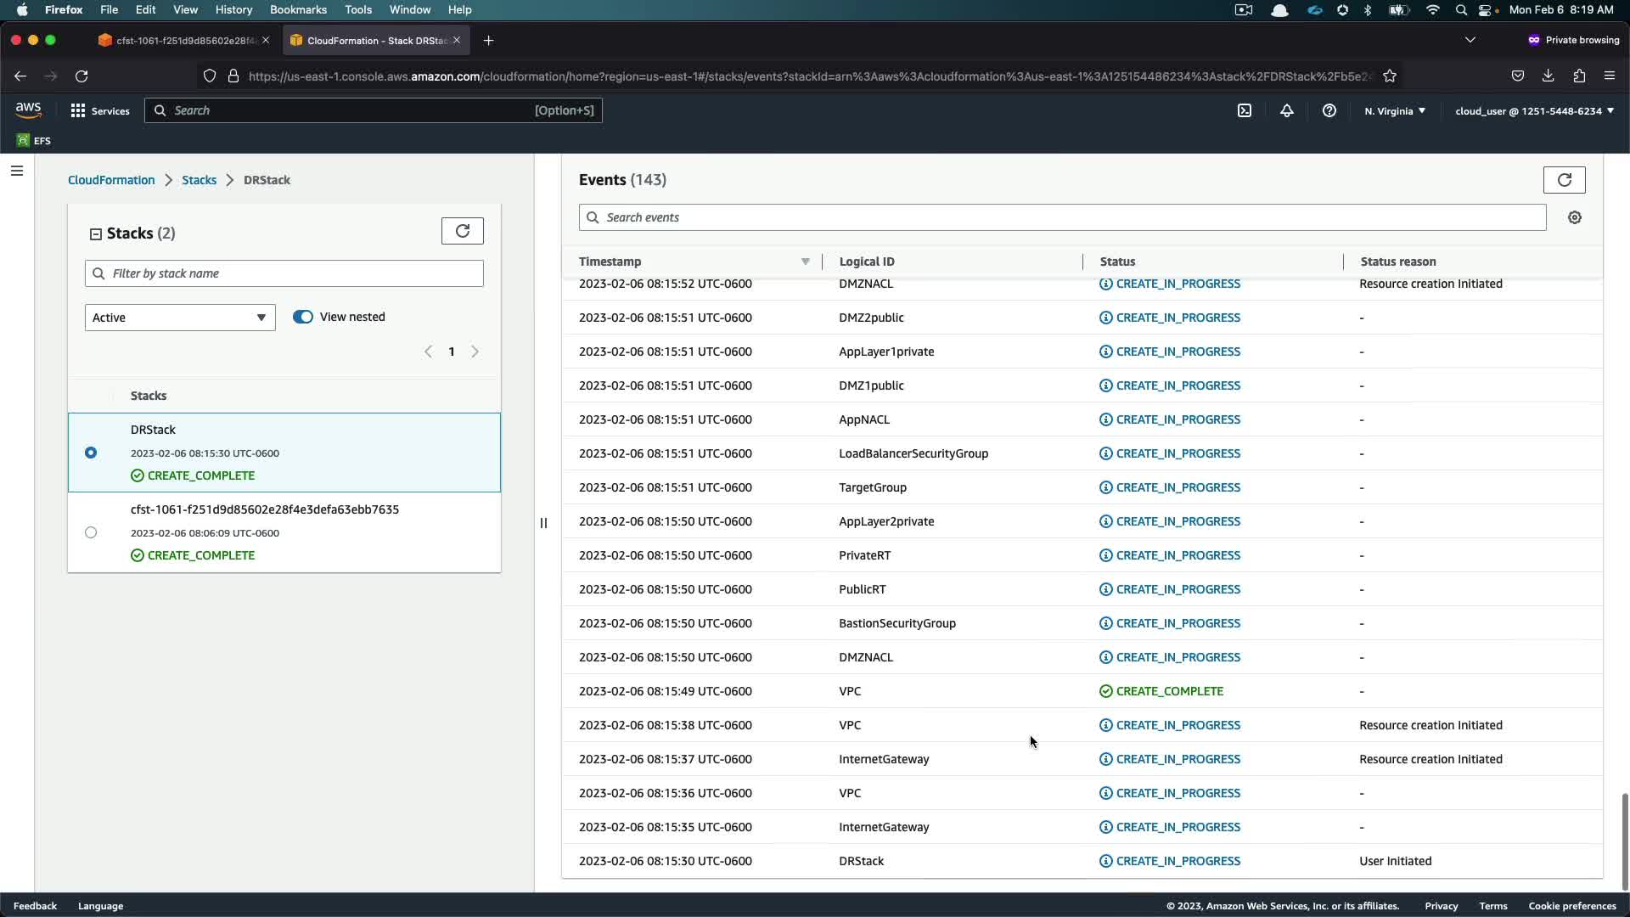Screen dimensions: 1630x917
Task: Refresh the Stacks list
Action: 463,231
